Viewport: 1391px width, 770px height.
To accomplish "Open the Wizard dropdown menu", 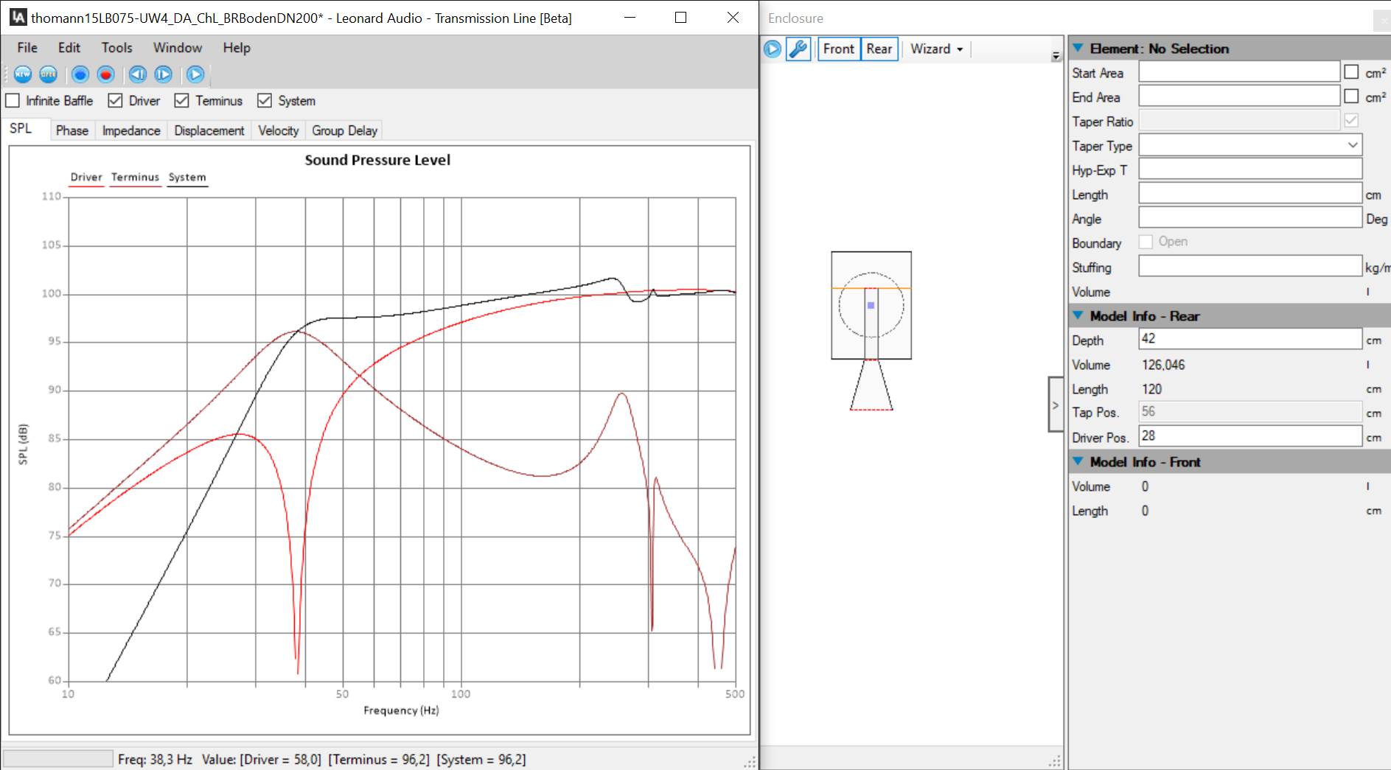I will pyautogui.click(x=936, y=49).
